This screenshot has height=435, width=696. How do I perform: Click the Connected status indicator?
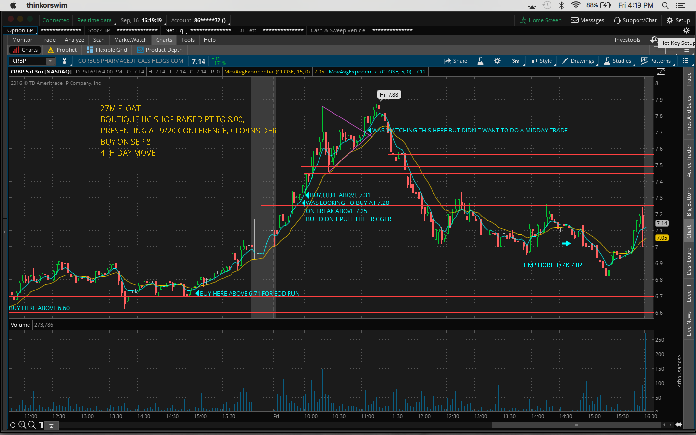pyautogui.click(x=56, y=20)
